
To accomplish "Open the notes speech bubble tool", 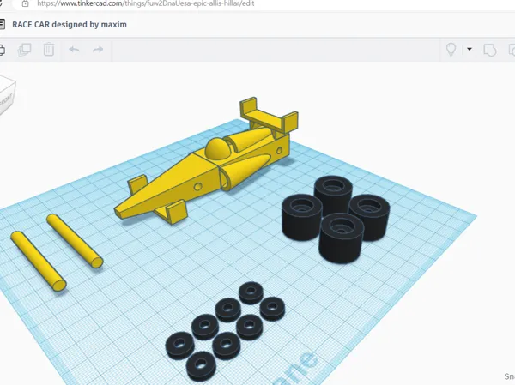I will point(490,51).
